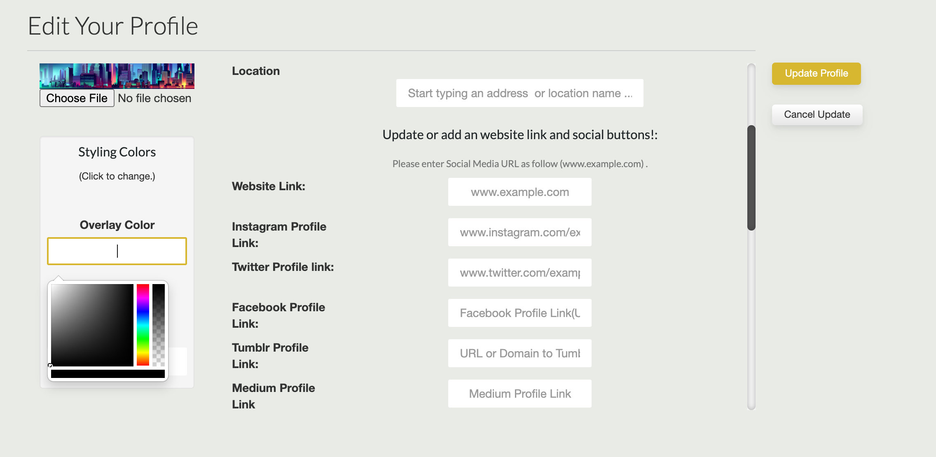Click the Update Profile button
Screen dimensions: 936x457
[816, 74]
